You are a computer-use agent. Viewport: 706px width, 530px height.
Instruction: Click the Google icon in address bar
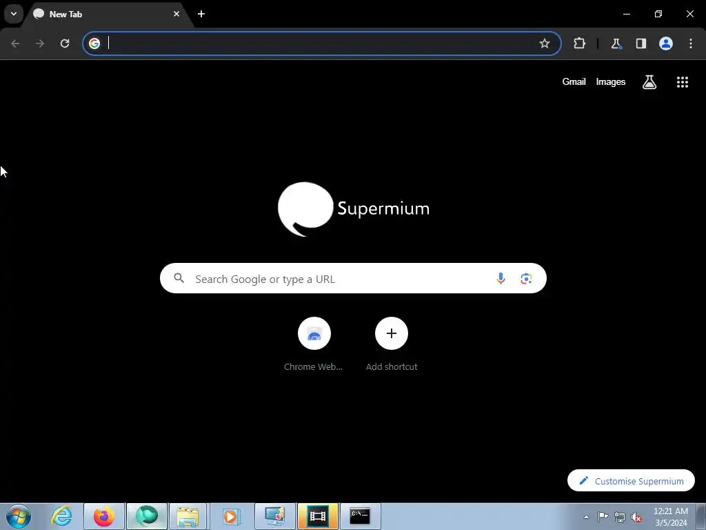click(x=94, y=43)
